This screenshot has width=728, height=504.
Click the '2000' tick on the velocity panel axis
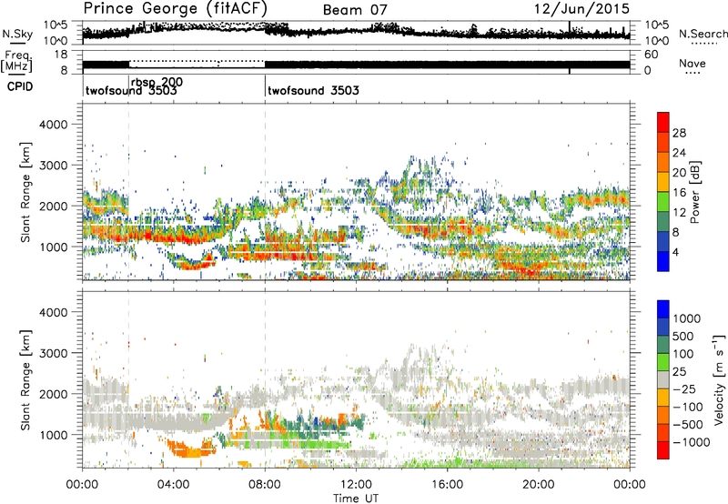point(53,394)
